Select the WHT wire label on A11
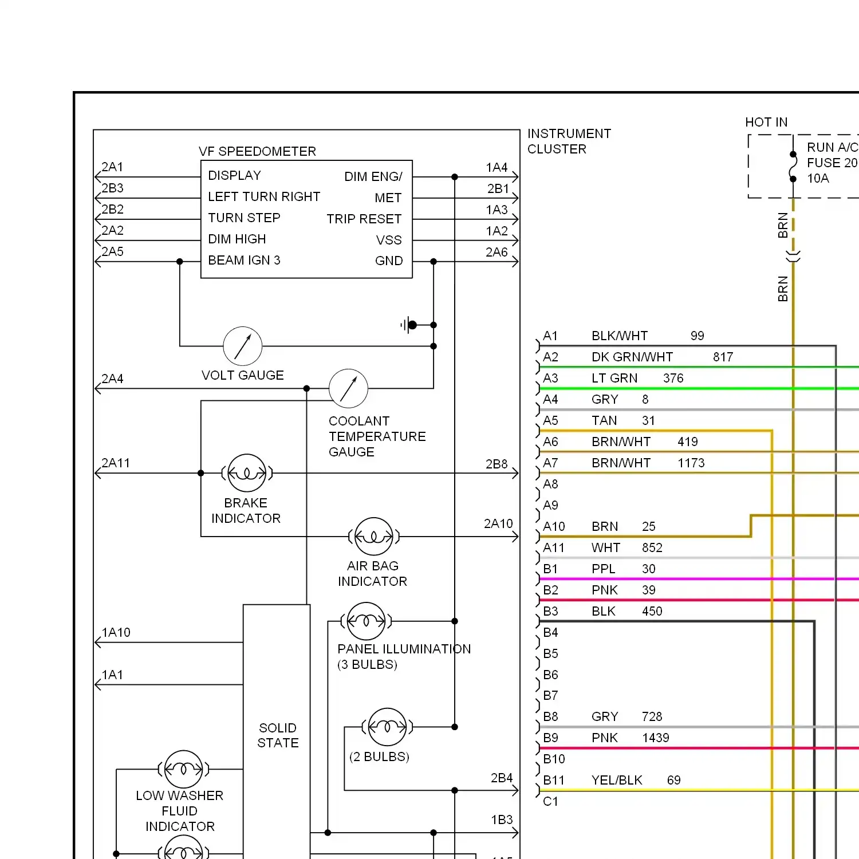The height and width of the screenshot is (859, 859). tap(606, 547)
